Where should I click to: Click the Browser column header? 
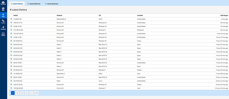[x=59, y=15]
